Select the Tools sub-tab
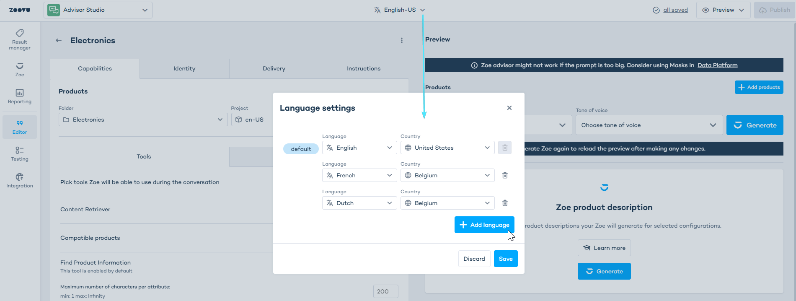Image resolution: width=796 pixels, height=301 pixels. (144, 156)
